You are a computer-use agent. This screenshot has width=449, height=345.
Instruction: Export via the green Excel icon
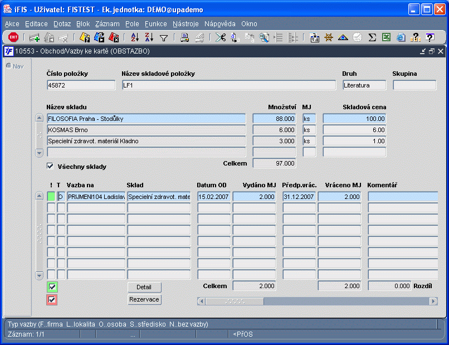coord(387,37)
